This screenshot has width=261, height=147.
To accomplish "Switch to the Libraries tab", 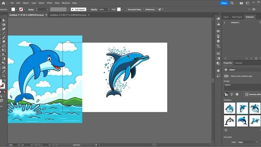I will [239, 63].
